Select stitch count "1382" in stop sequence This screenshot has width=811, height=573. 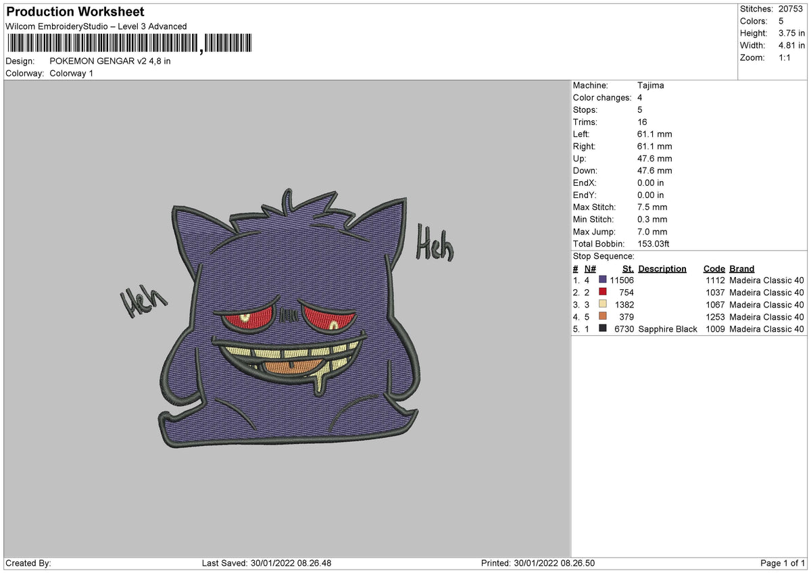pyautogui.click(x=624, y=305)
